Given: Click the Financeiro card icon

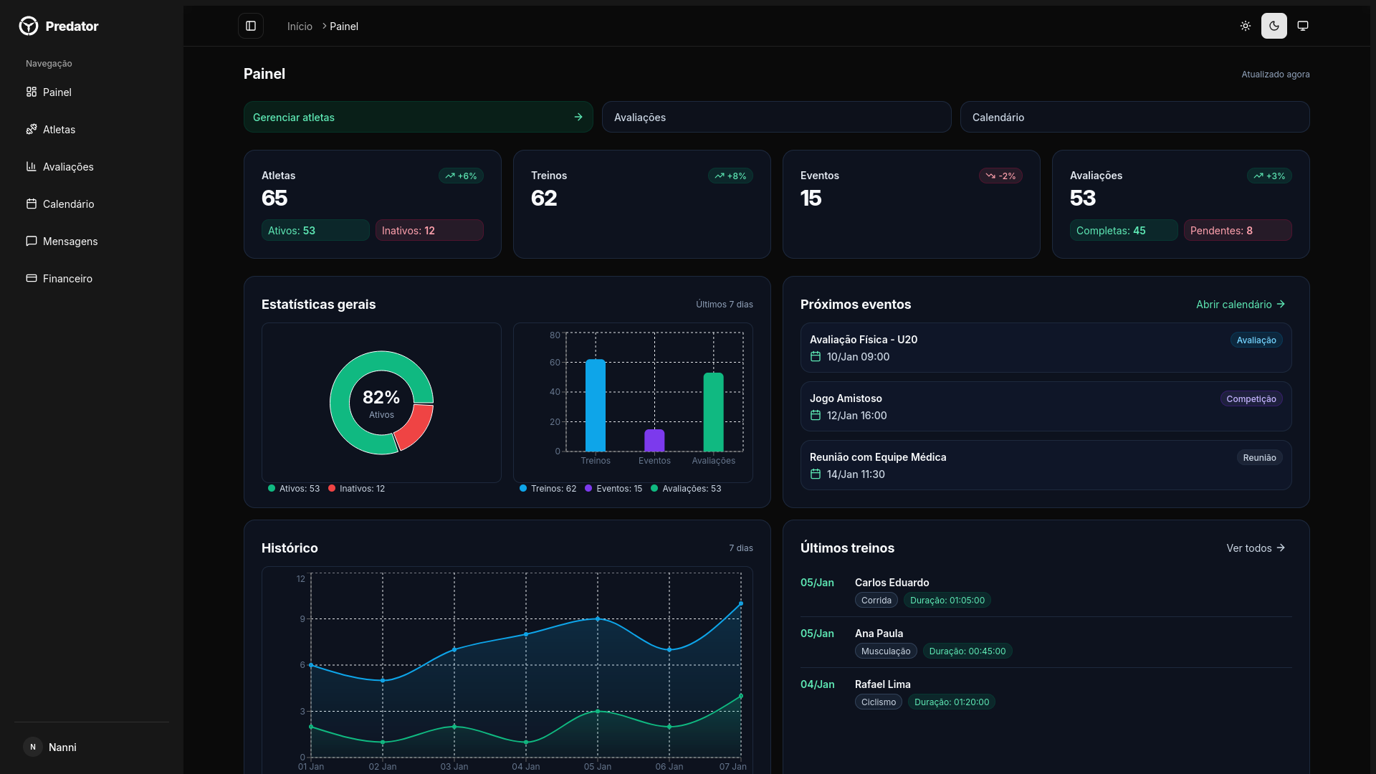Looking at the screenshot, I should pyautogui.click(x=32, y=279).
